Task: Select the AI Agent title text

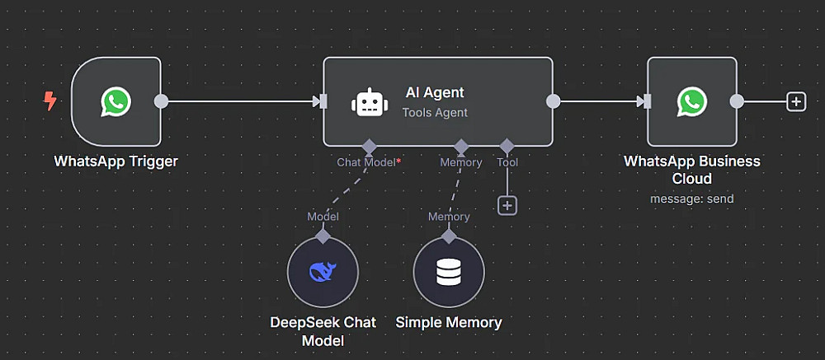Action: [x=435, y=92]
